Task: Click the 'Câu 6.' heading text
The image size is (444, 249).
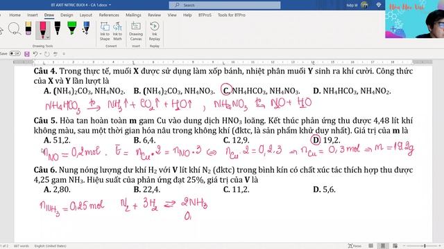Action: pyautogui.click(x=45, y=170)
